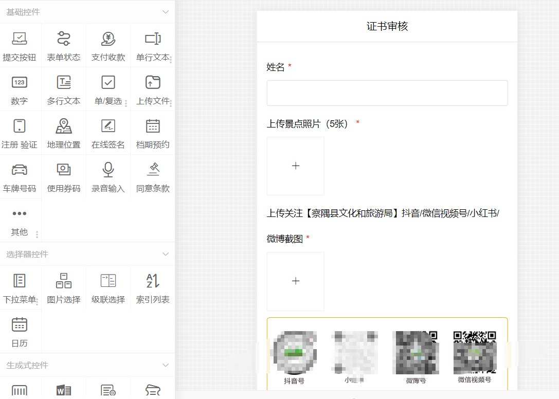Add the 支付收款 payment widget
Image resolution: width=559 pixels, height=399 pixels.
pos(109,46)
